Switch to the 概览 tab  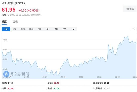4,22
